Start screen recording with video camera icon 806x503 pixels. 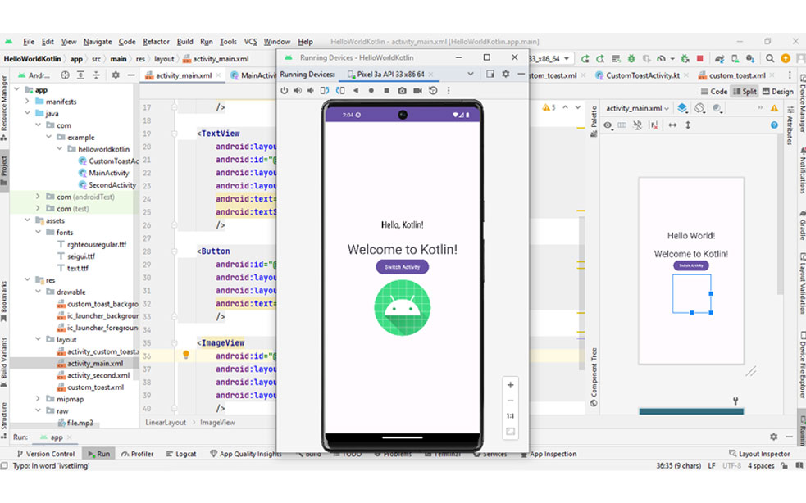point(418,90)
